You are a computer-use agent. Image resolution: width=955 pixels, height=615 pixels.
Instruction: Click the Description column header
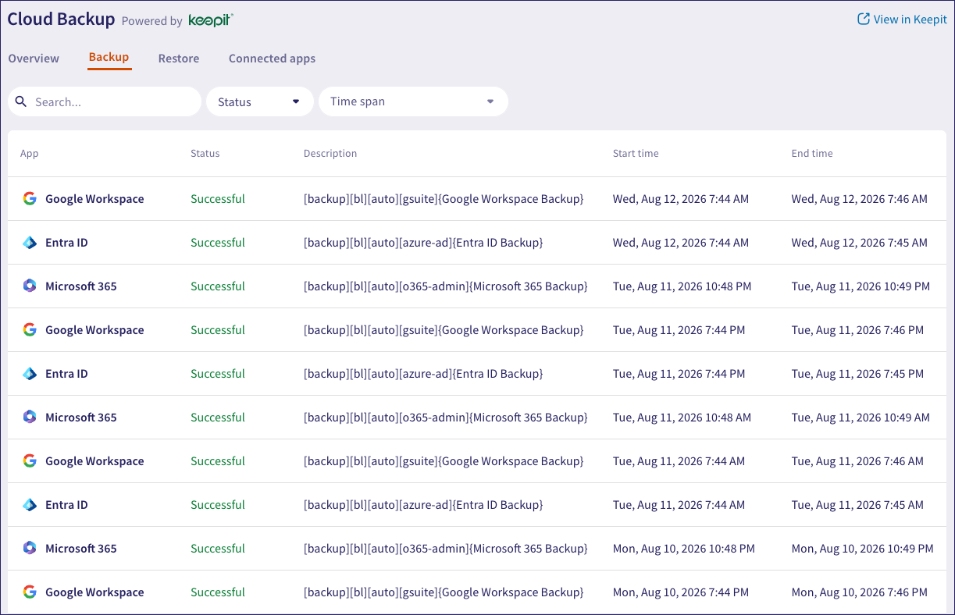pos(330,154)
